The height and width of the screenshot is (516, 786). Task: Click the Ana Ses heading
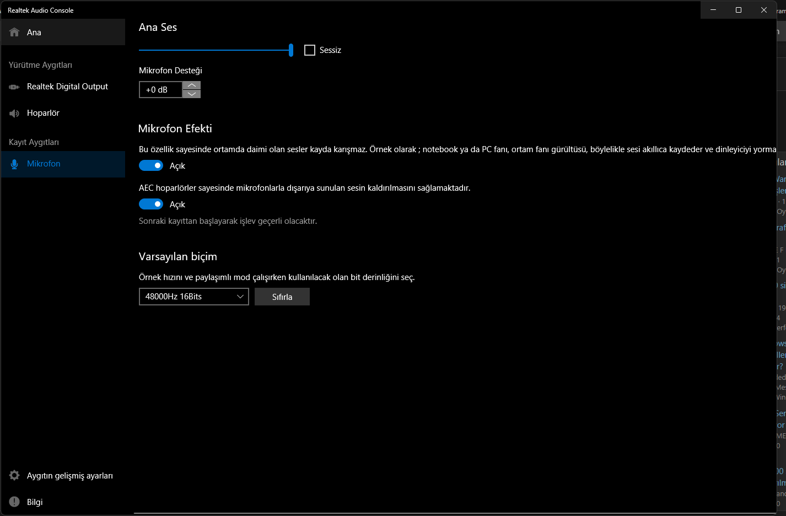[x=158, y=27]
